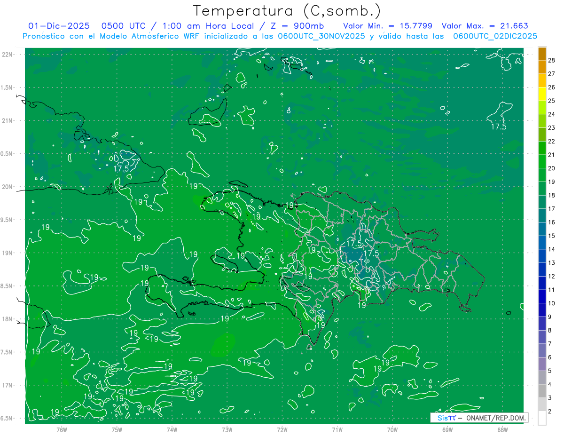Pick the teal swatch between 16 and 17
Image resolution: width=564 pixels, height=436 pixels.
[542, 215]
